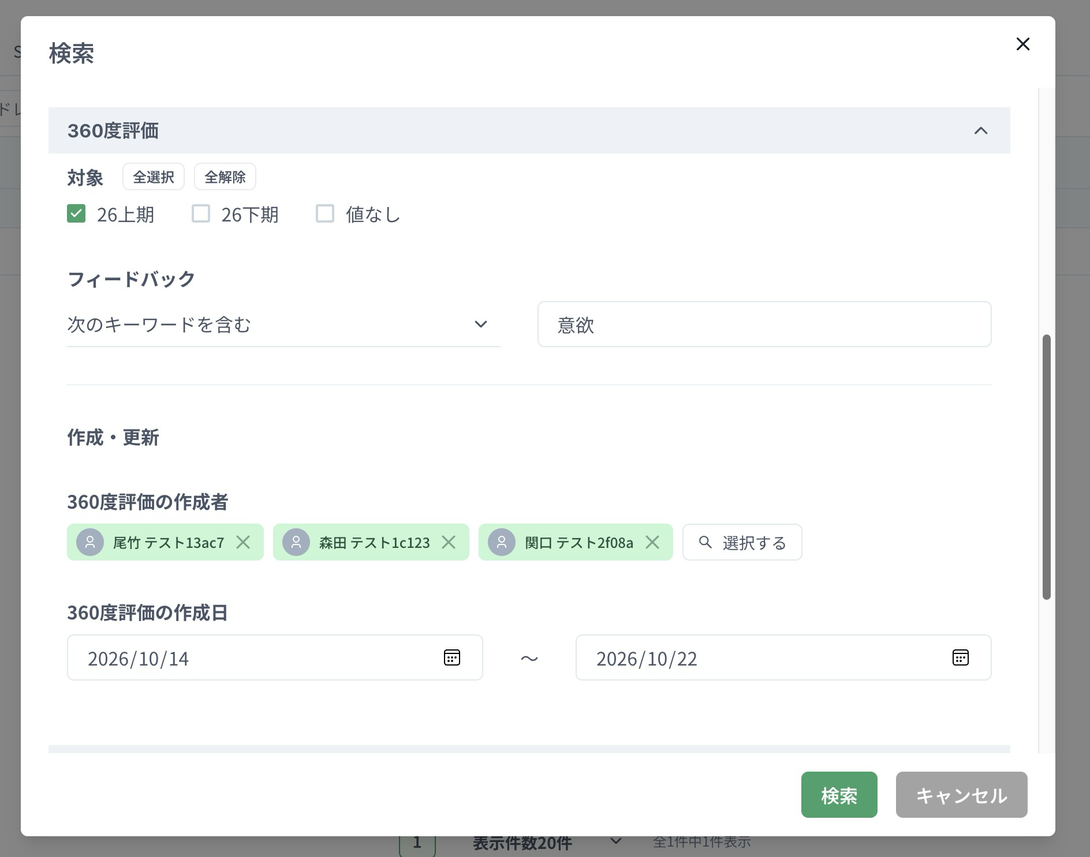
Task: Open the calendar for end date 2026/10/22
Action: [x=961, y=657]
